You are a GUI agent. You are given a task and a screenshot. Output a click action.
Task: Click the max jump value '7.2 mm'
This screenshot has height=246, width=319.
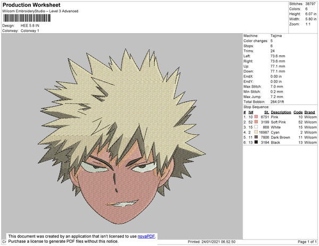click(x=276, y=96)
